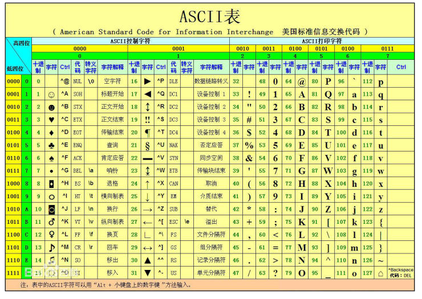Image resolution: width=422 pixels, height=299 pixels.
Task: Click the '%' character cell beside 37
Action: pyautogui.click(x=249, y=145)
